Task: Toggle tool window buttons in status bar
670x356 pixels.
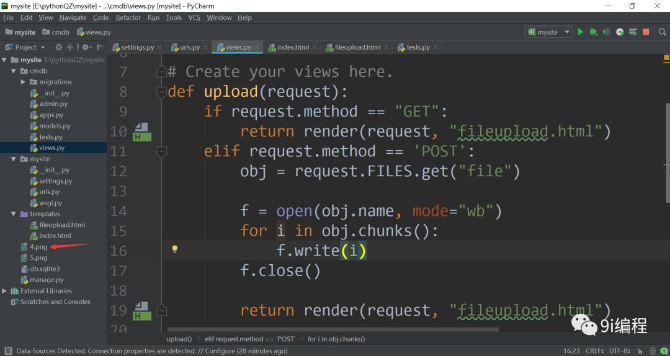Action: [x=8, y=351]
